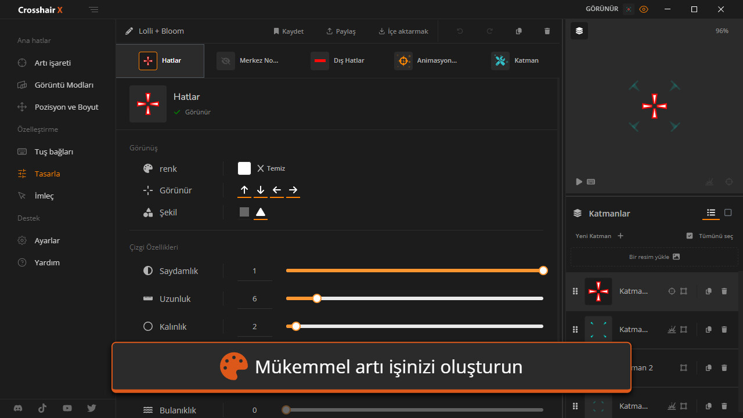Click the Kaydet button

pos(288,31)
